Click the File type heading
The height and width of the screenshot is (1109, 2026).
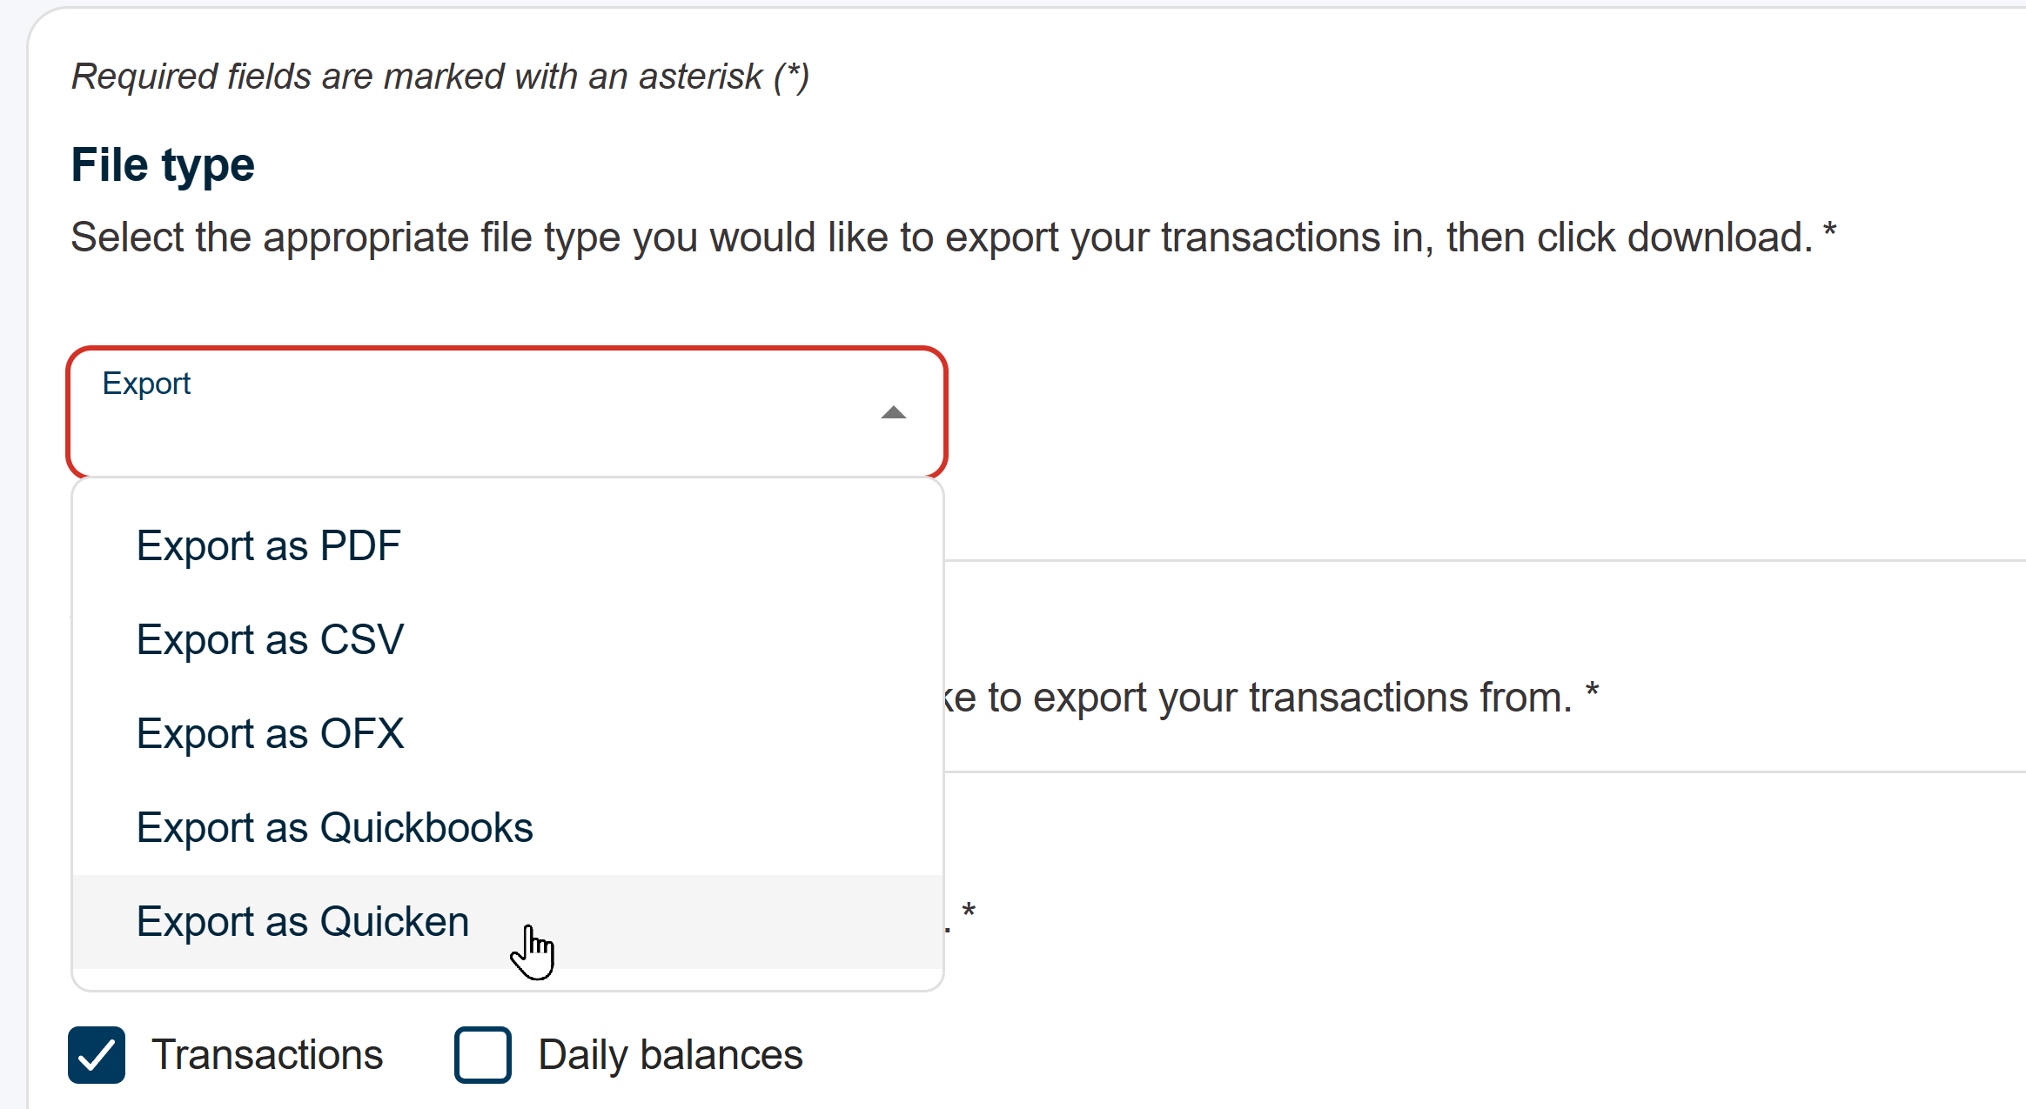pyautogui.click(x=163, y=165)
